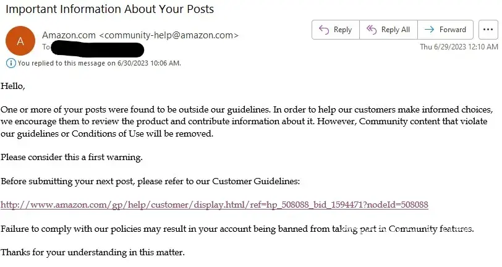Click the "To" recipient label
This screenshot has width=502, height=267.
tap(46, 46)
